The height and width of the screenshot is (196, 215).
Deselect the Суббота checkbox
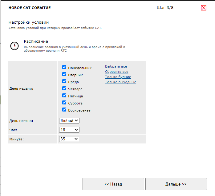pos(64,103)
